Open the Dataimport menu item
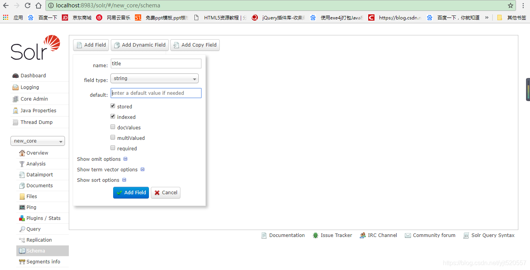 (43, 175)
